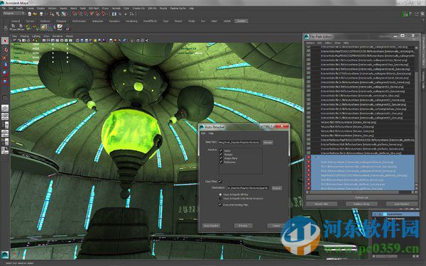Viewport: 426px width, 266px height.
Task: Open the Edit Mesh menu
Action: click(x=94, y=9)
